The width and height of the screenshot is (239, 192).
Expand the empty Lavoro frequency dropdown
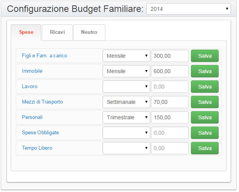(x=126, y=87)
